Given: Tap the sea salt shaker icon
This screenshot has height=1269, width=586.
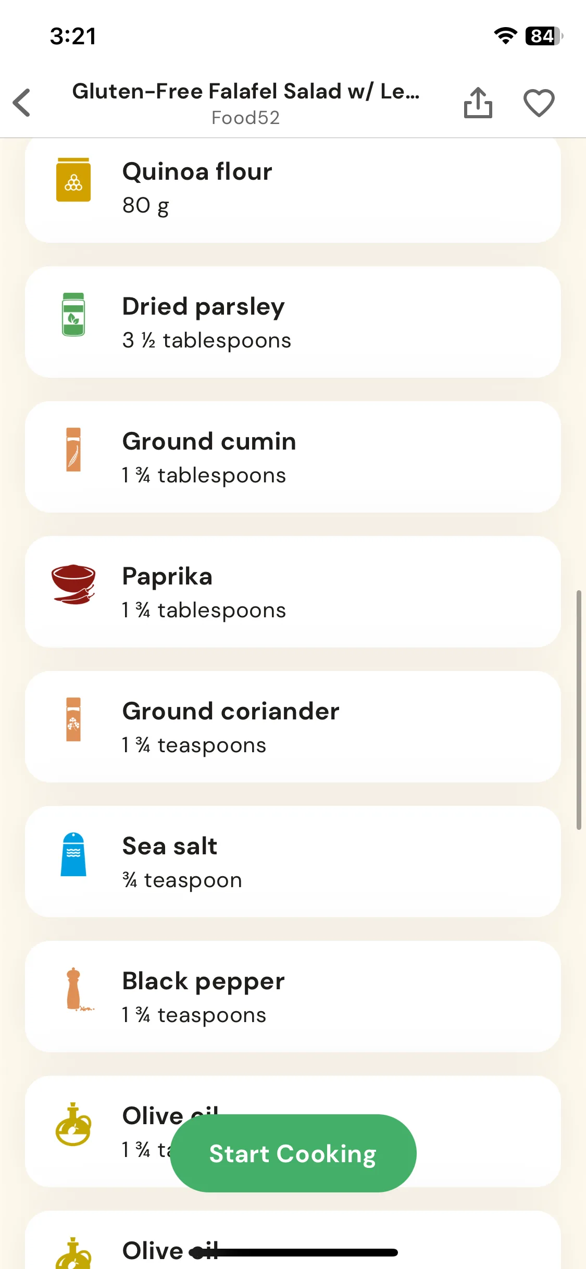Looking at the screenshot, I should coord(73,854).
